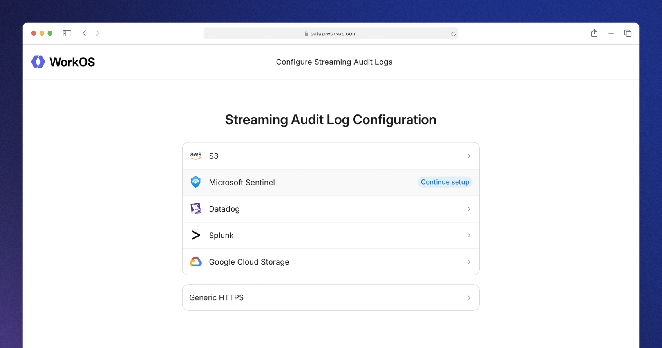Go back with the browser back arrow
Screen dimensions: 662x348
[84, 33]
